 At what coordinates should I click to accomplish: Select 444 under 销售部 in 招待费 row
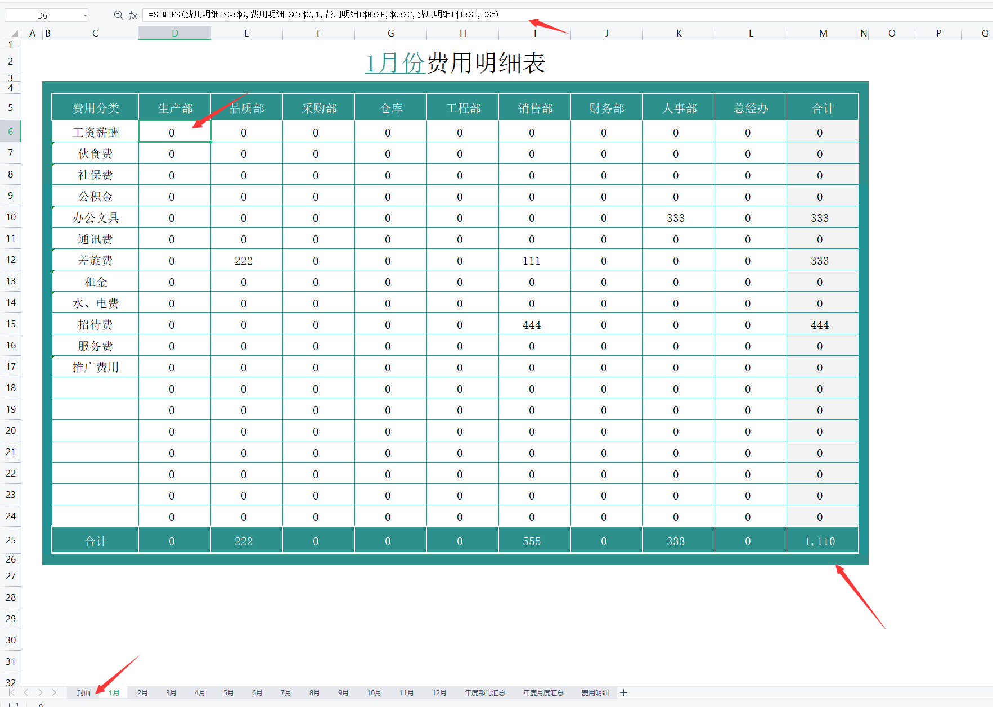tap(535, 324)
